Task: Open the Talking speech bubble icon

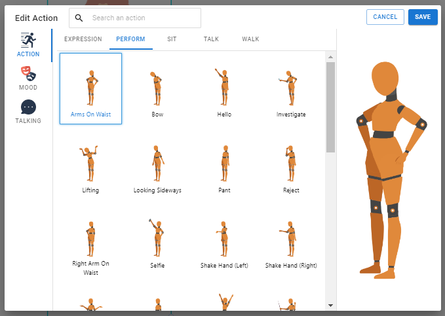Action: coord(28,107)
